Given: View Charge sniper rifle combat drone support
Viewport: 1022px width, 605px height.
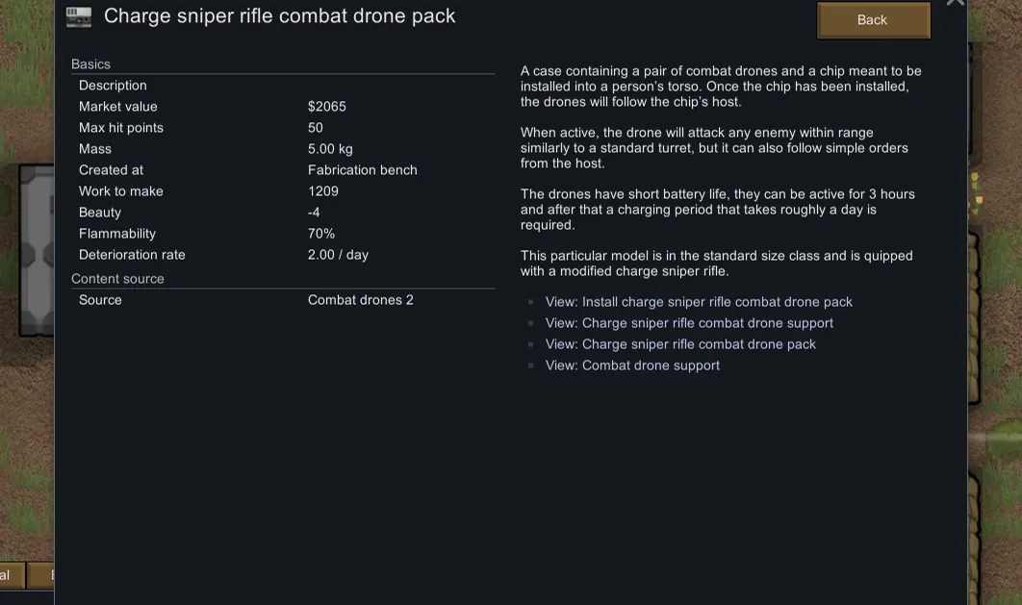Looking at the screenshot, I should click(x=689, y=323).
